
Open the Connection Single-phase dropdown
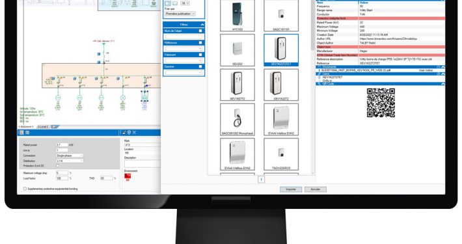point(70,156)
